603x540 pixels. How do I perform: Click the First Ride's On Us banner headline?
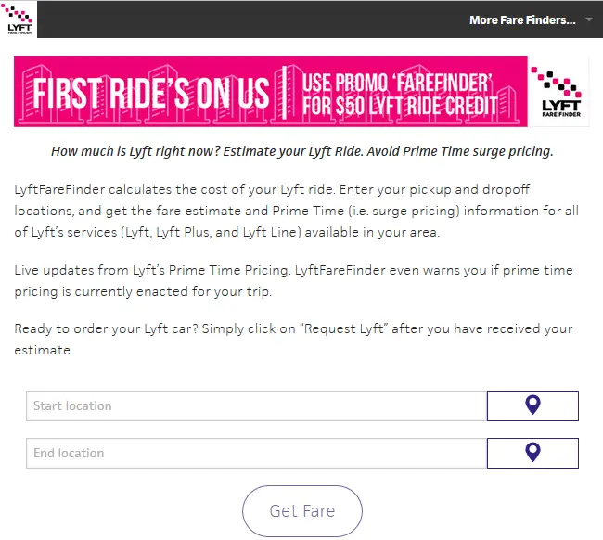[x=150, y=92]
